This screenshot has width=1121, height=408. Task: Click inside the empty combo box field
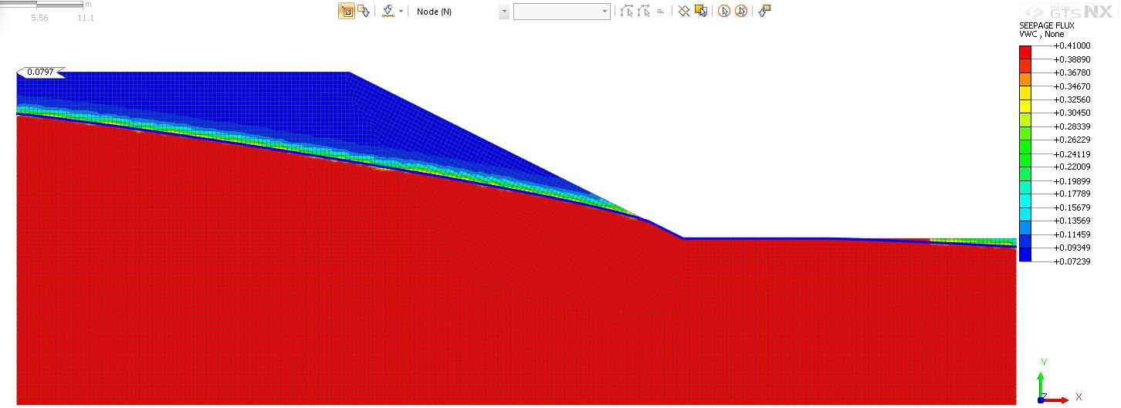(x=556, y=12)
